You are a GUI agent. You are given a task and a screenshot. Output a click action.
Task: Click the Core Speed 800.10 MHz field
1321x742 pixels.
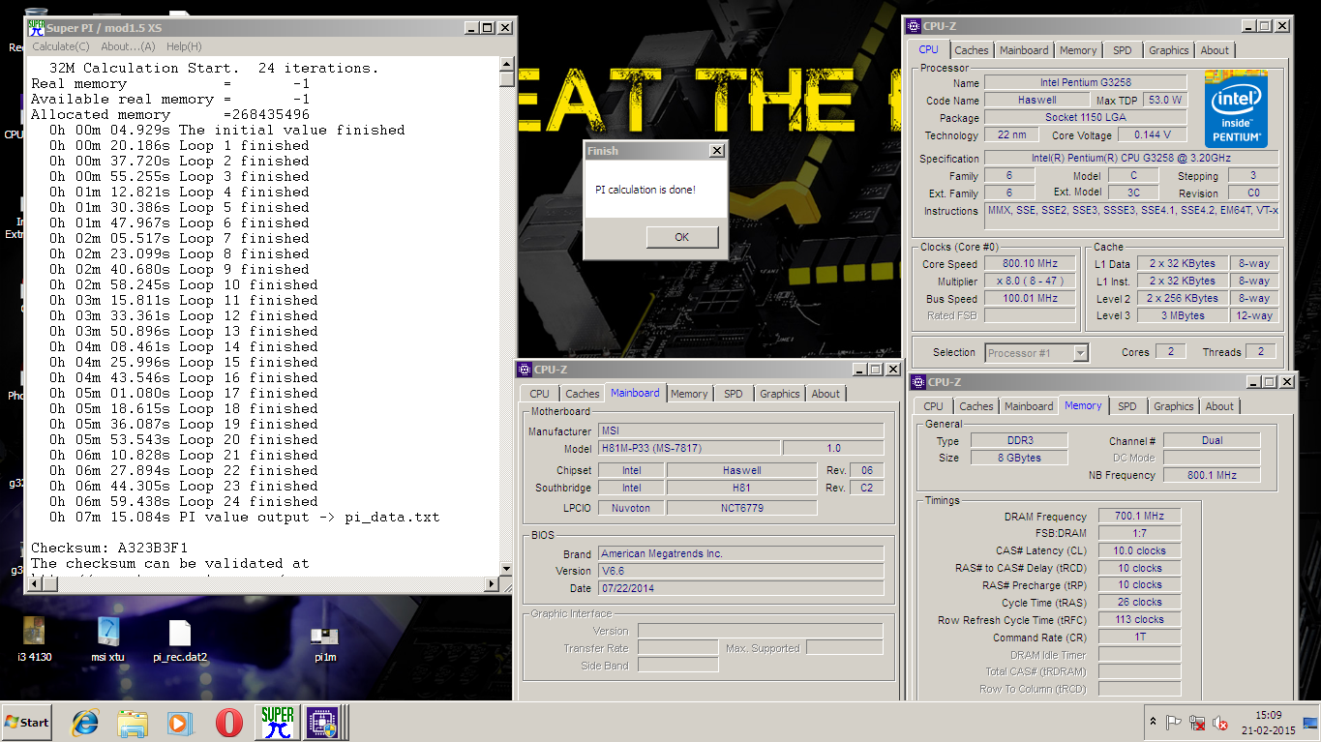coord(1031,263)
